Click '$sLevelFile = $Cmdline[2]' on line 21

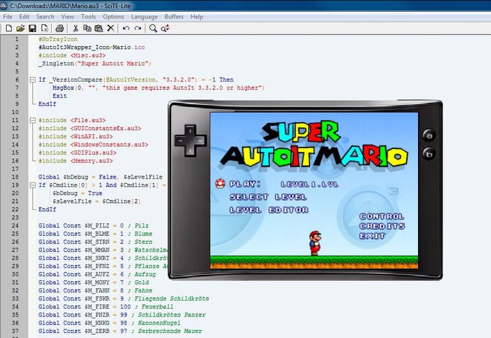point(97,202)
